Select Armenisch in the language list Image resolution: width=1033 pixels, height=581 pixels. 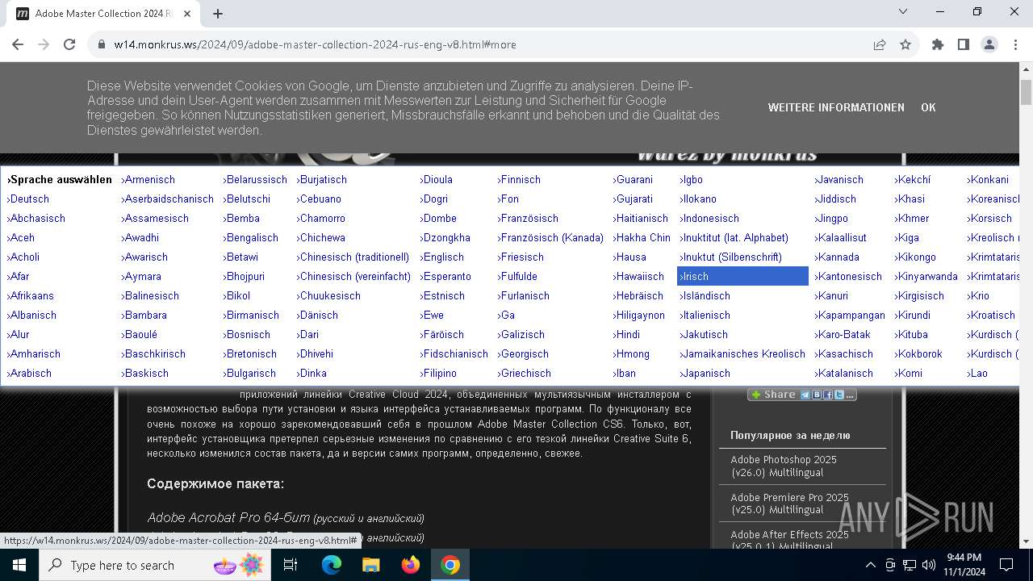pyautogui.click(x=148, y=179)
